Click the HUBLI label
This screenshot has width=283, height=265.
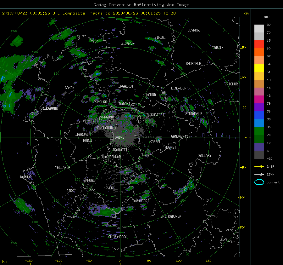[x=87, y=141]
